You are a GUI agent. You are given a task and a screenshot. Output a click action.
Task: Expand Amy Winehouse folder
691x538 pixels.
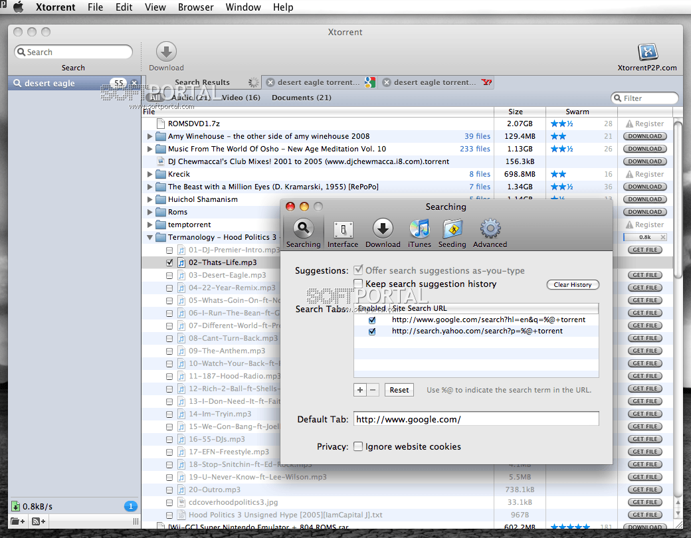[x=150, y=137]
